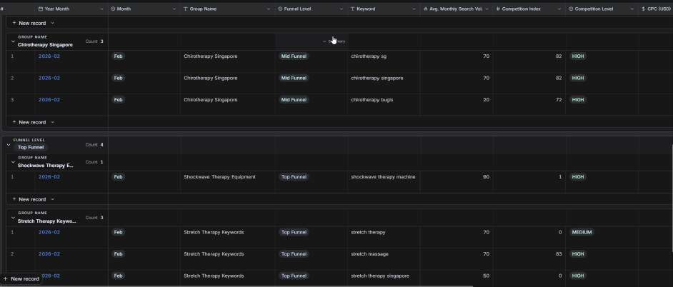Click the Month column select-type icon
This screenshot has width=673, height=287.
coord(113,9)
